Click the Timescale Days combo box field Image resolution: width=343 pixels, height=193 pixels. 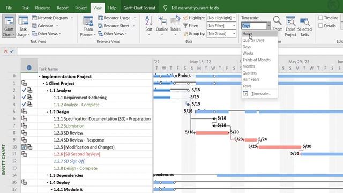click(x=254, y=26)
